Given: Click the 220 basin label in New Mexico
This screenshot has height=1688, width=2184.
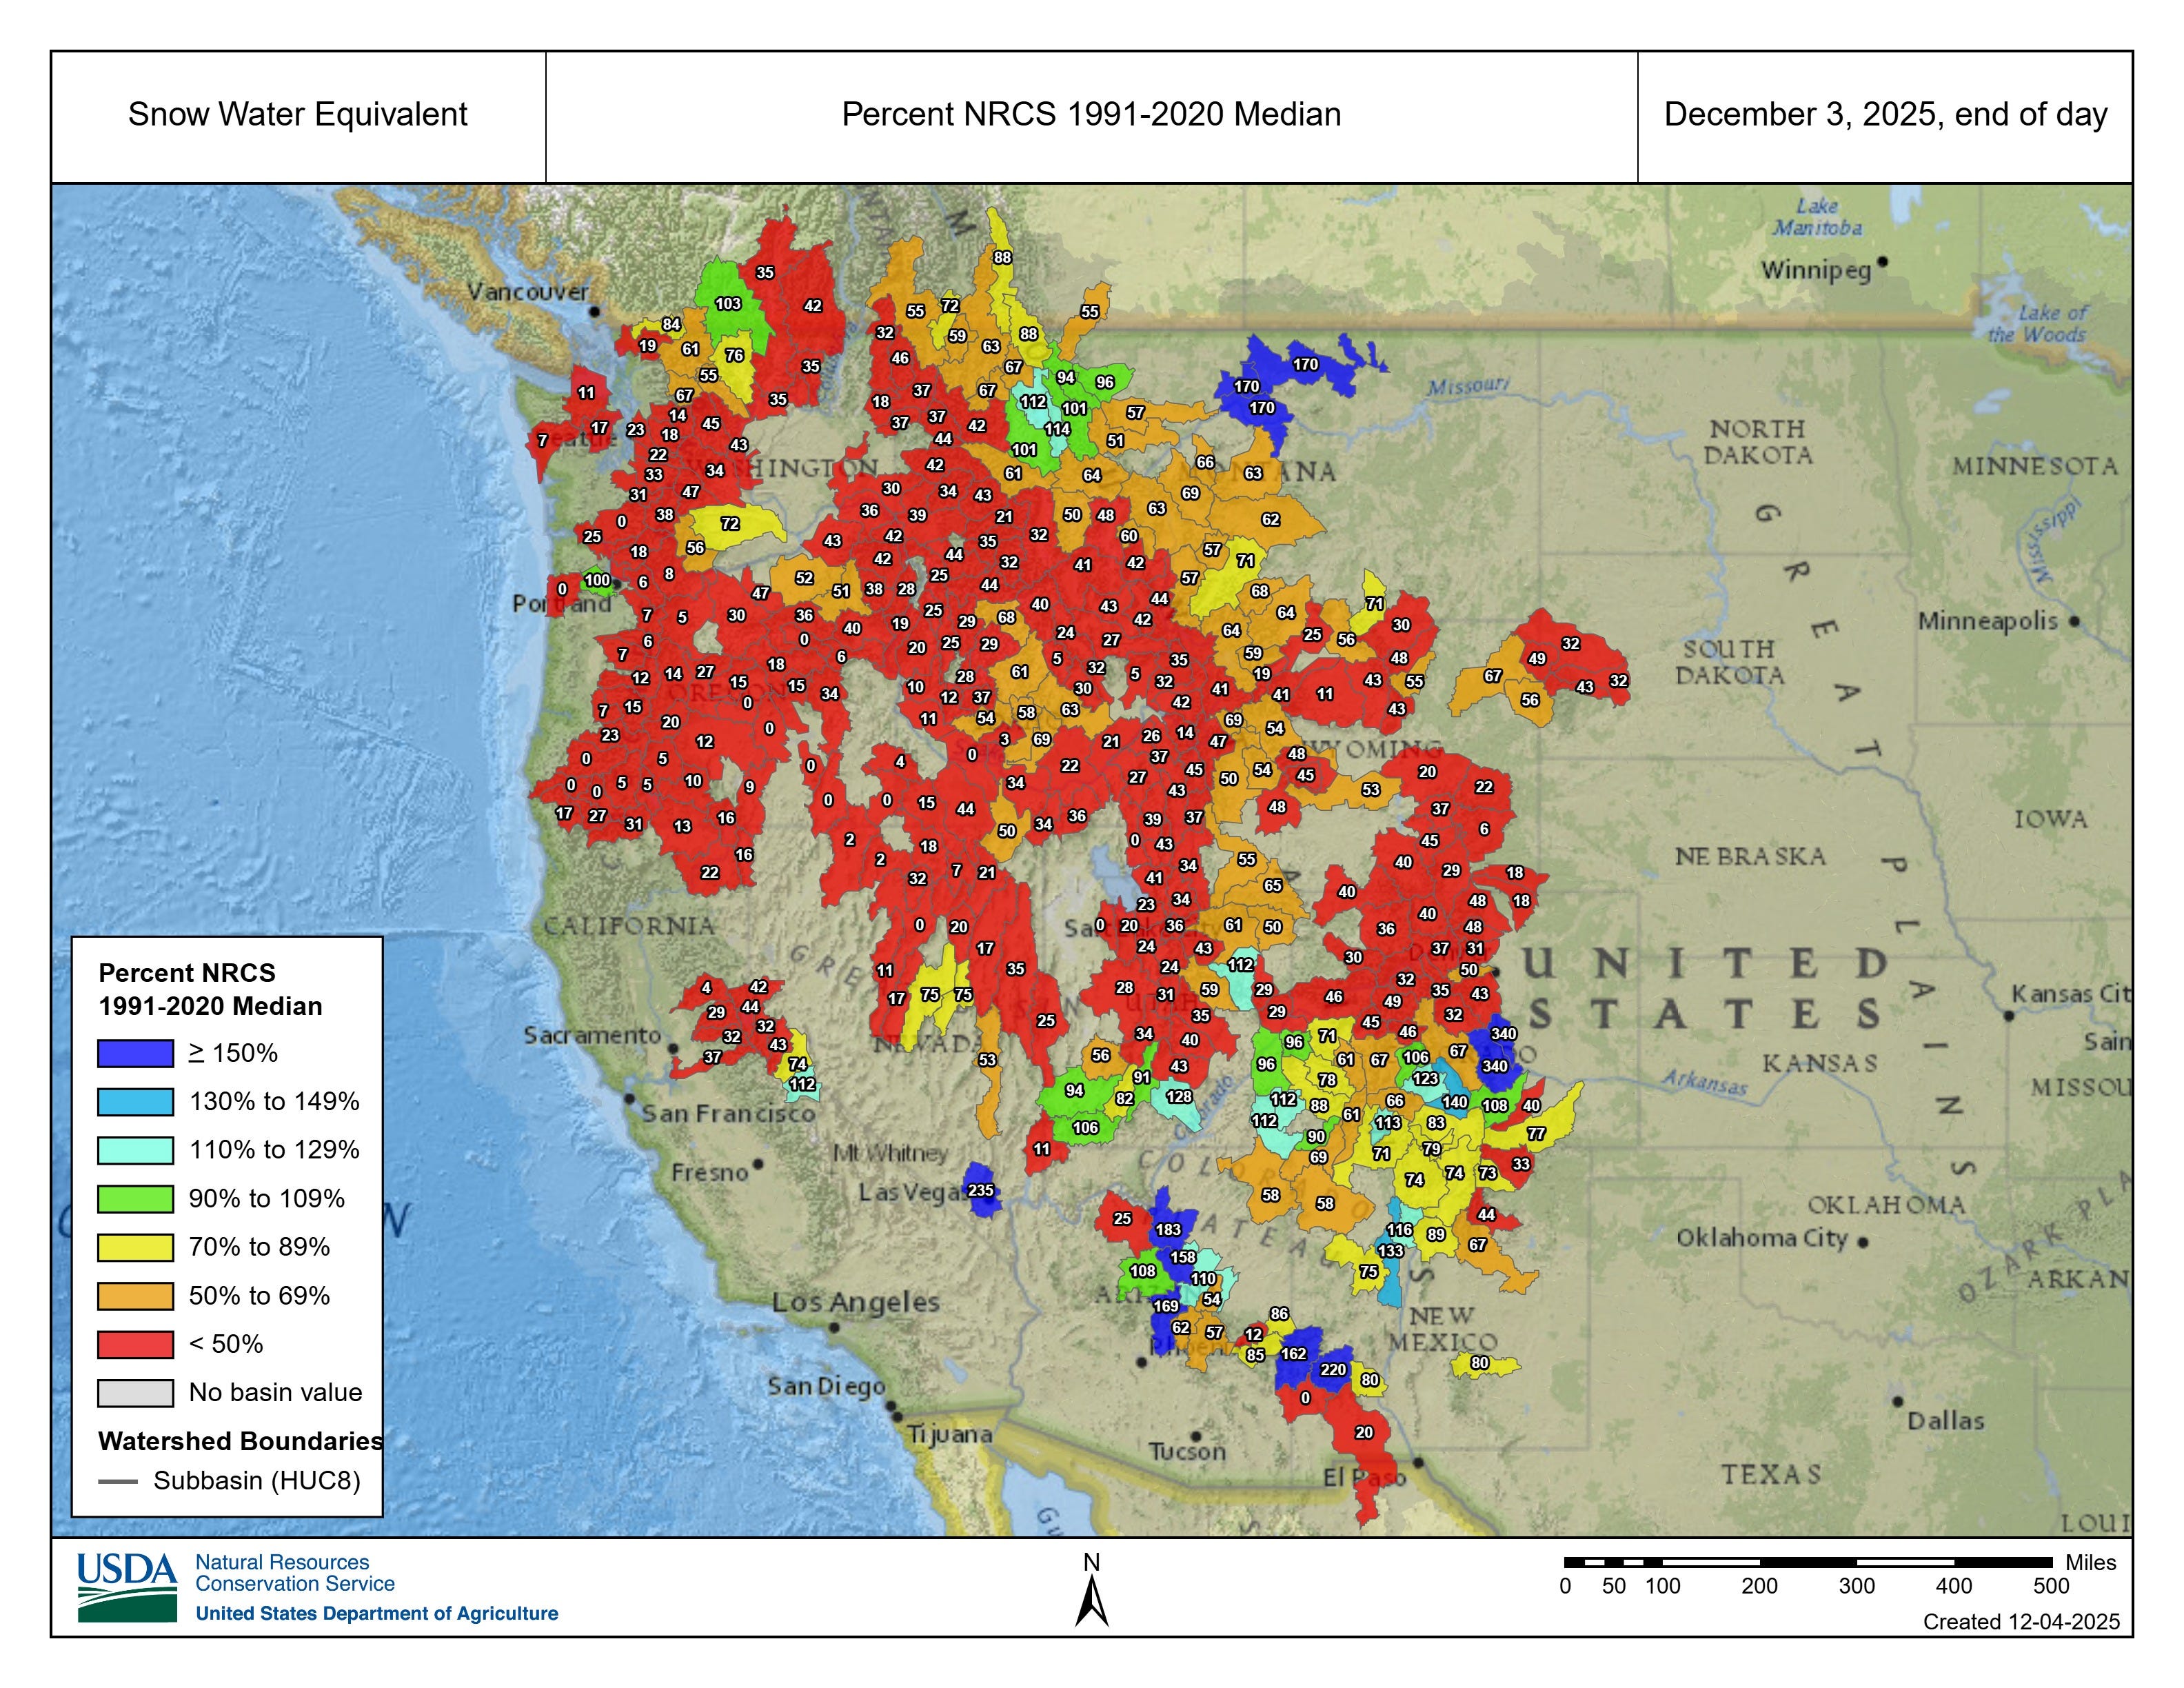Looking at the screenshot, I should click(x=1333, y=1369).
